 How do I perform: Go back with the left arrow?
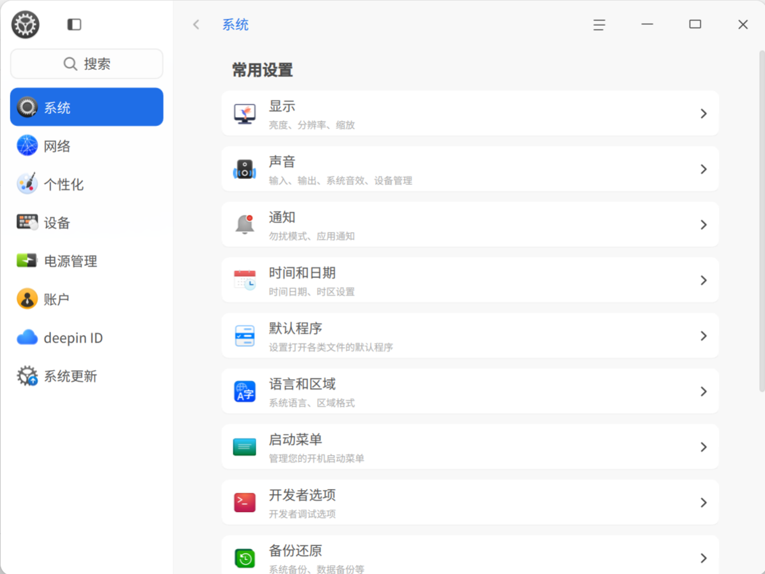[196, 24]
